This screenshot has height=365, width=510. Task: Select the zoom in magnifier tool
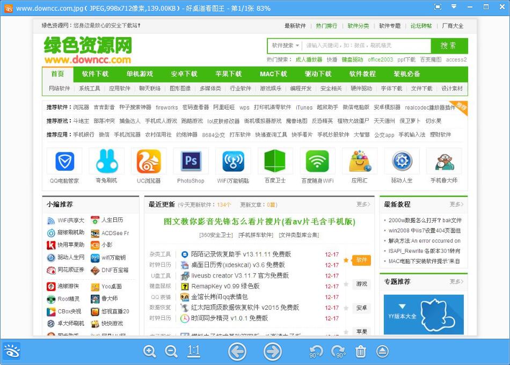tap(150, 352)
